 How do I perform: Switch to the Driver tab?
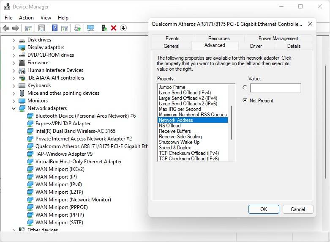[256, 46]
